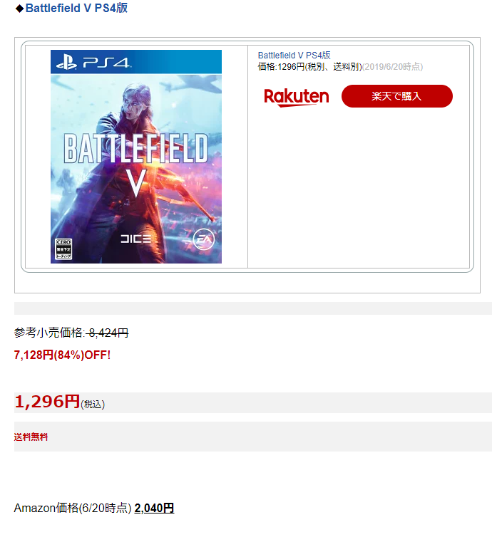Click the (2019/6/20時点) date note

392,66
